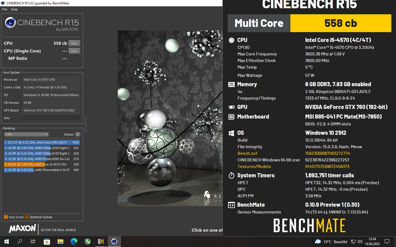Open the File menu
Viewport: 396px width, 247px height.
tap(5, 9)
